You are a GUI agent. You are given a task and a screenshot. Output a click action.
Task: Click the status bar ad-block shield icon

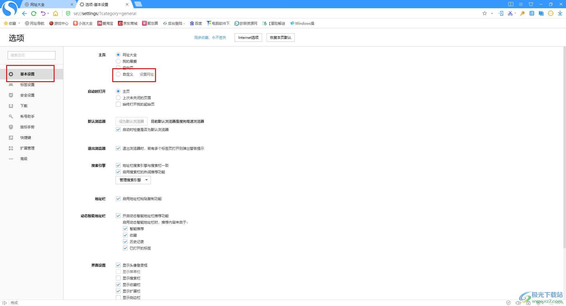click(538, 303)
